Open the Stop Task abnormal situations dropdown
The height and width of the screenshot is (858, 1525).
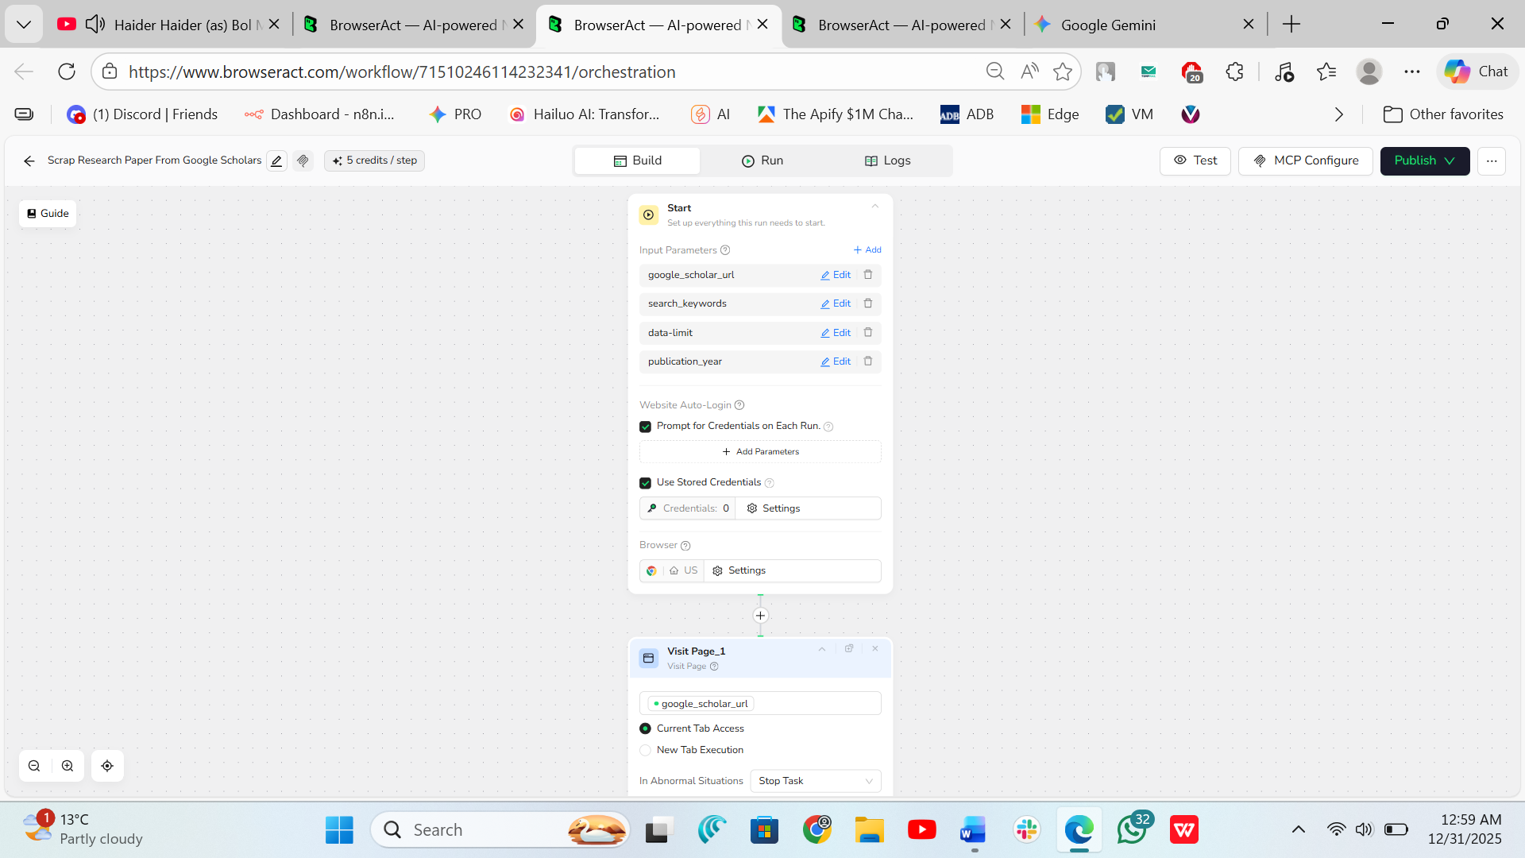coord(815,781)
